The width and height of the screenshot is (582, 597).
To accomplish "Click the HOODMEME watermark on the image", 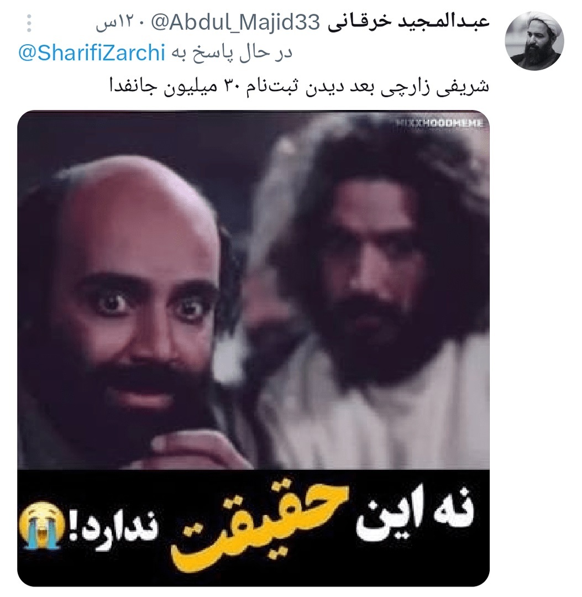I will (439, 123).
